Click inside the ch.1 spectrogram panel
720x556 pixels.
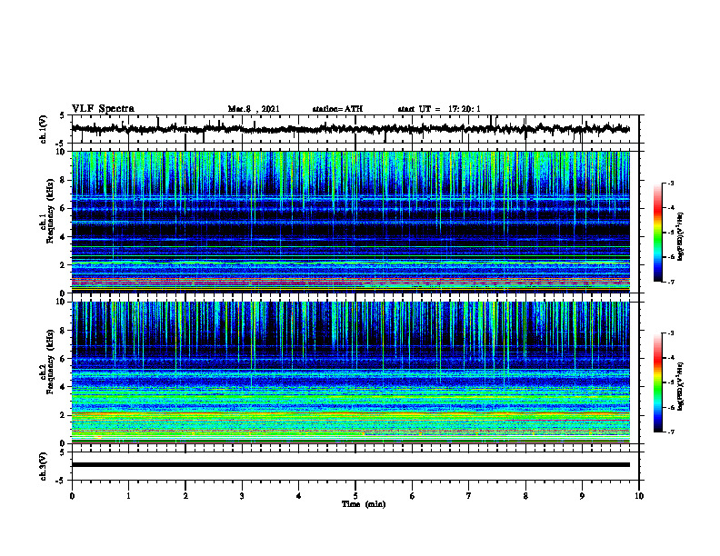(350, 222)
